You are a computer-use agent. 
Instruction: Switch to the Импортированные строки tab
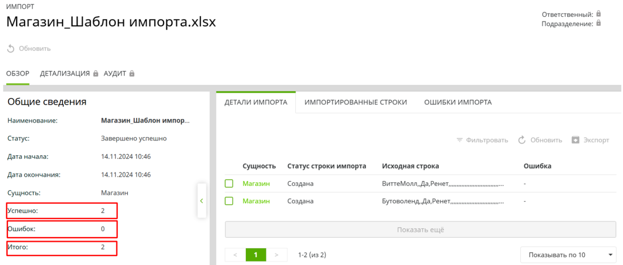click(355, 102)
